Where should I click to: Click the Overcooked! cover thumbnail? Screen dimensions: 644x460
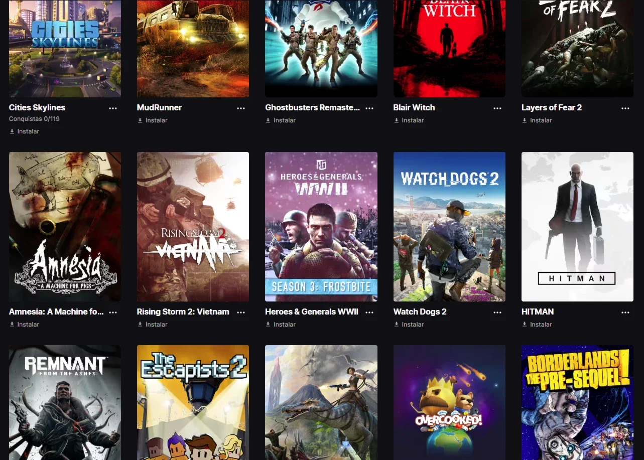[x=449, y=402]
